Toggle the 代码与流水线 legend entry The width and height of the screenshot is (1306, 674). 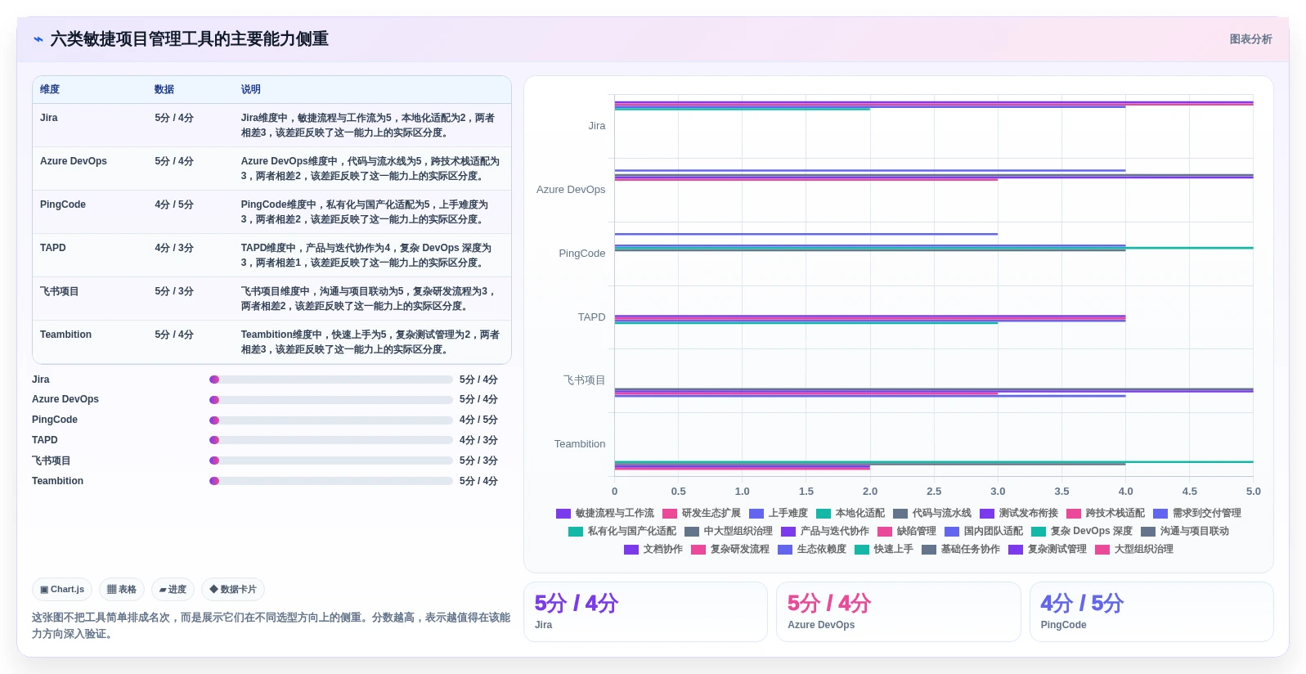point(932,513)
